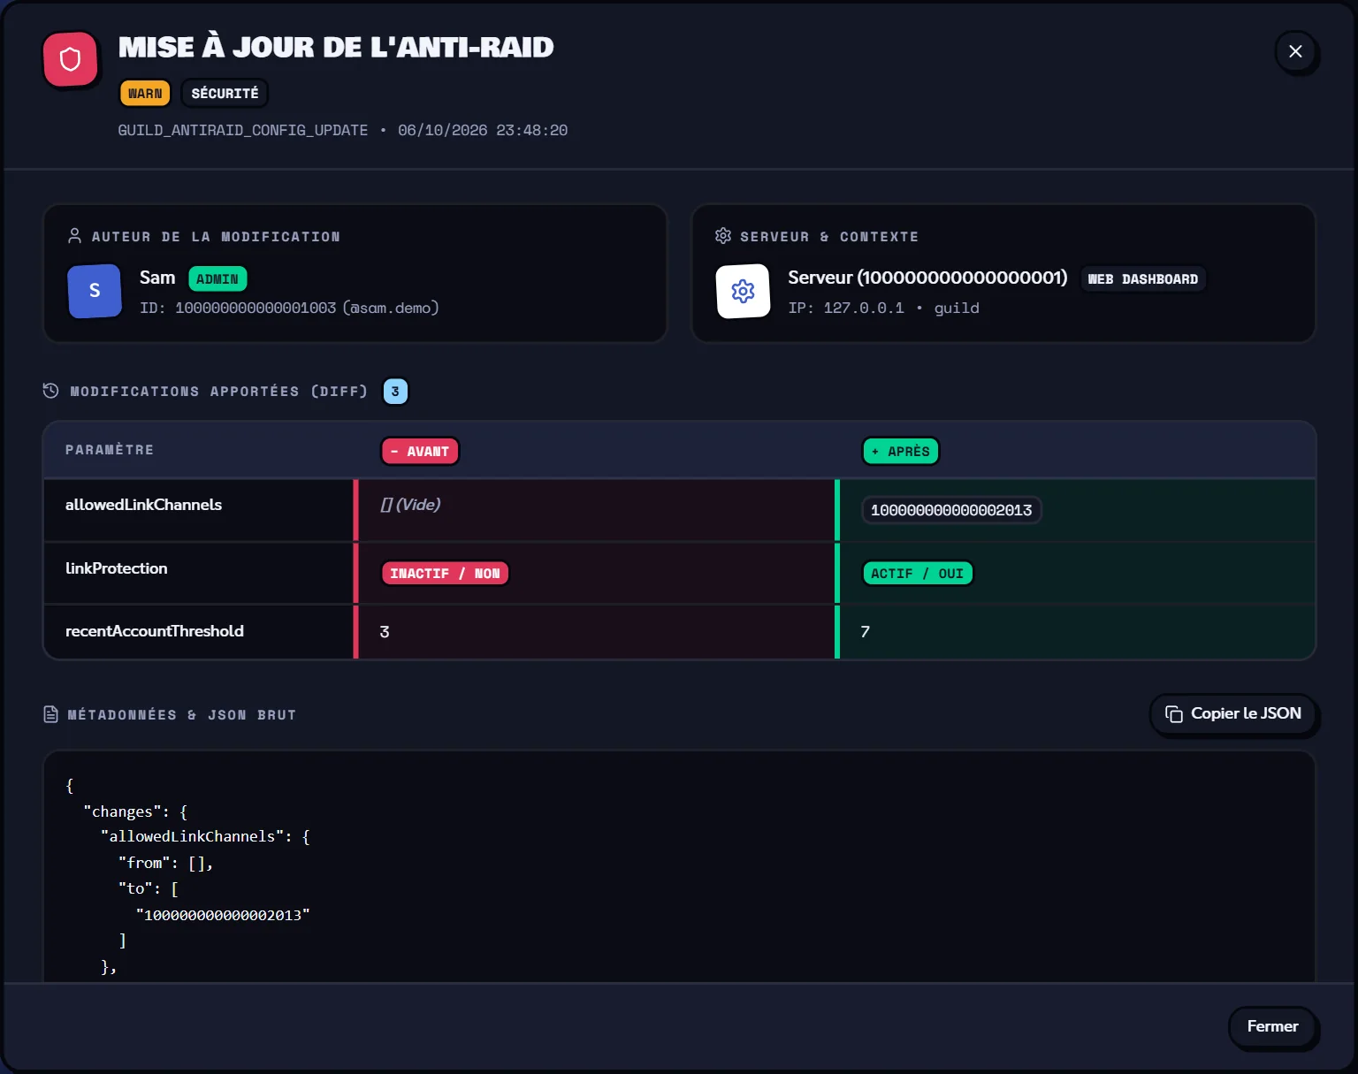Click the history icon beside Modifications apportées
Screen dimensions: 1358x1074
click(51, 391)
